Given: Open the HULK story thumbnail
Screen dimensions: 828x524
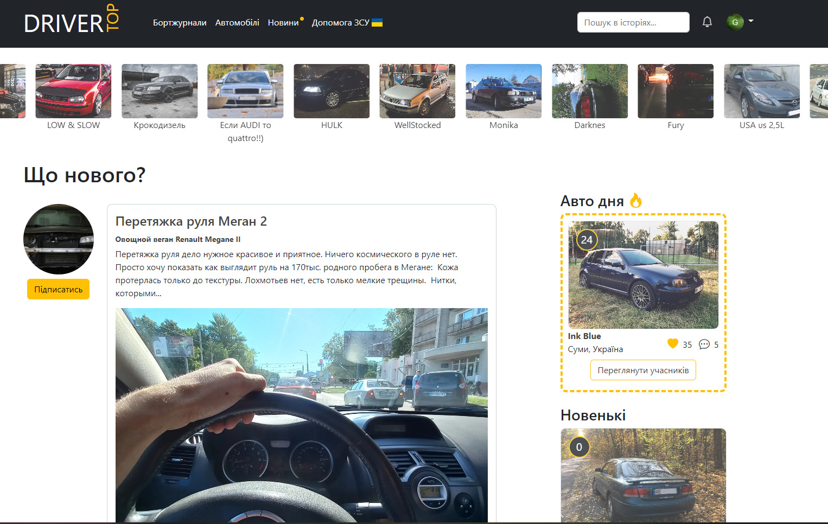Looking at the screenshot, I should coord(332,91).
